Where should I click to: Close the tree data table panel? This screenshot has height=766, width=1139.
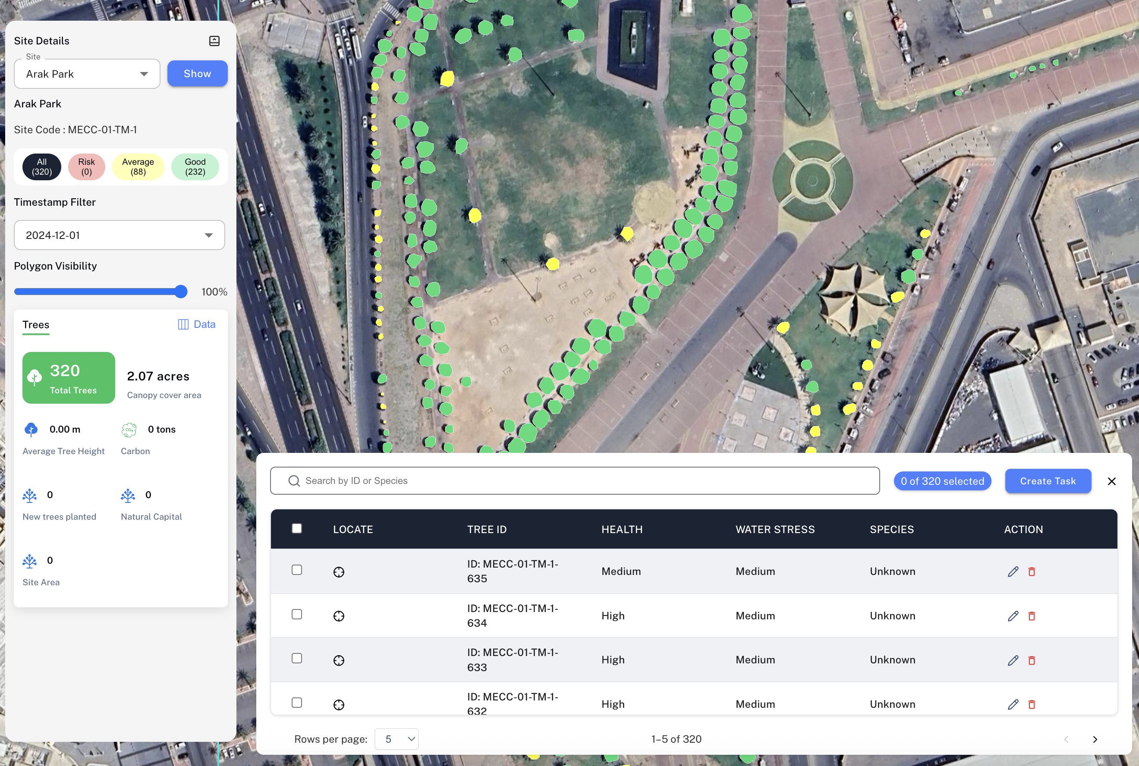(1112, 481)
